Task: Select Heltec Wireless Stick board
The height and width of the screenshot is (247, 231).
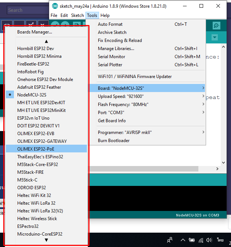Action: (x=46, y=218)
